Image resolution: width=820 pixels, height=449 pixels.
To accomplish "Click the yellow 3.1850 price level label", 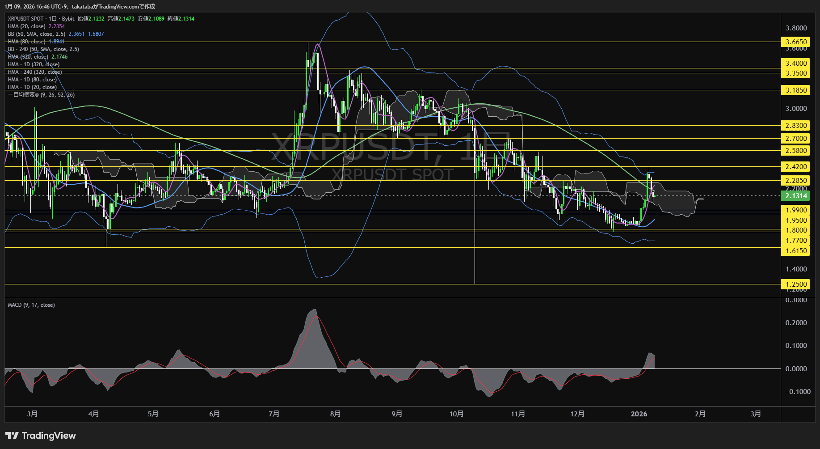I will [796, 90].
